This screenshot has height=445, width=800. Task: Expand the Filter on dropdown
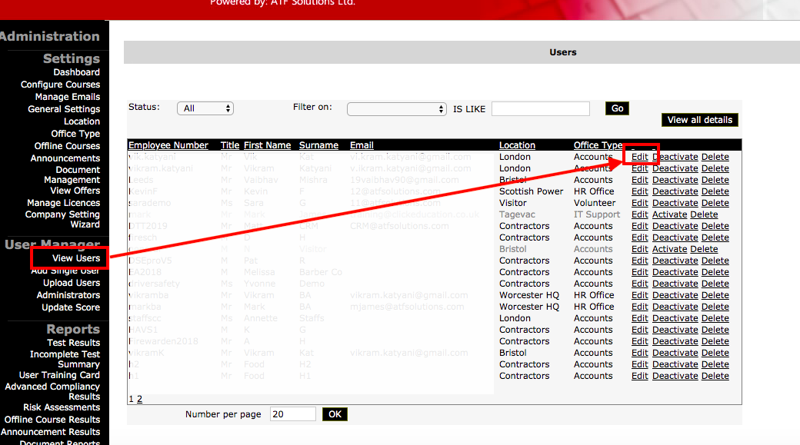[396, 109]
